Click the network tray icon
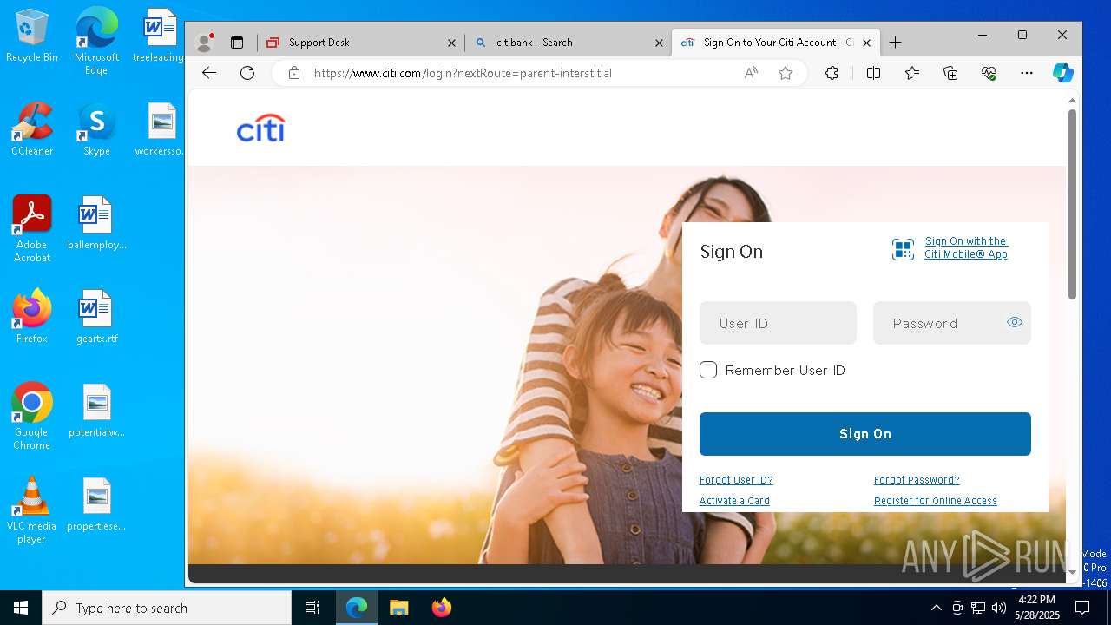Image resolution: width=1111 pixels, height=625 pixels. pyautogui.click(x=978, y=608)
